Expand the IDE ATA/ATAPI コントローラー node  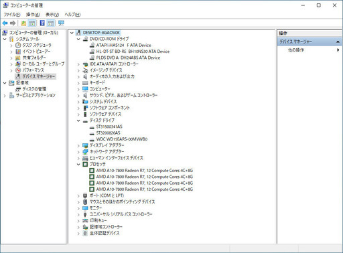[x=78, y=64]
